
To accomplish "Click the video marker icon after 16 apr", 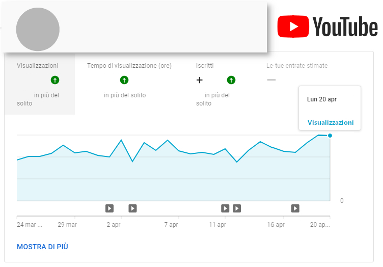I will [295, 208].
